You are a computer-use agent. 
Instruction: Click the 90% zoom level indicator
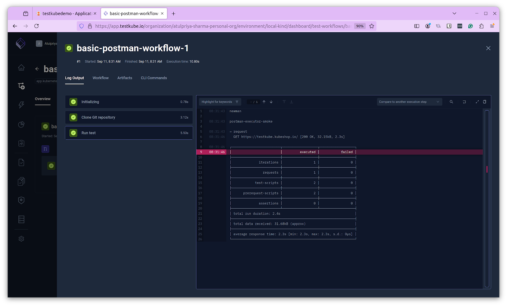(x=360, y=26)
